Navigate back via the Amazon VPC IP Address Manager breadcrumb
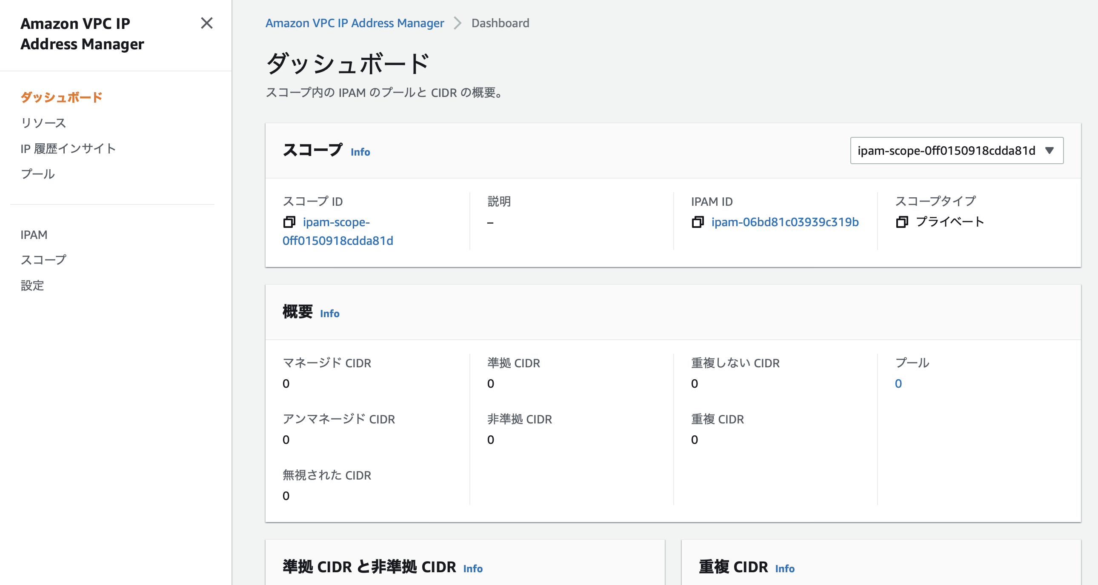The height and width of the screenshot is (585, 1098). [x=355, y=23]
